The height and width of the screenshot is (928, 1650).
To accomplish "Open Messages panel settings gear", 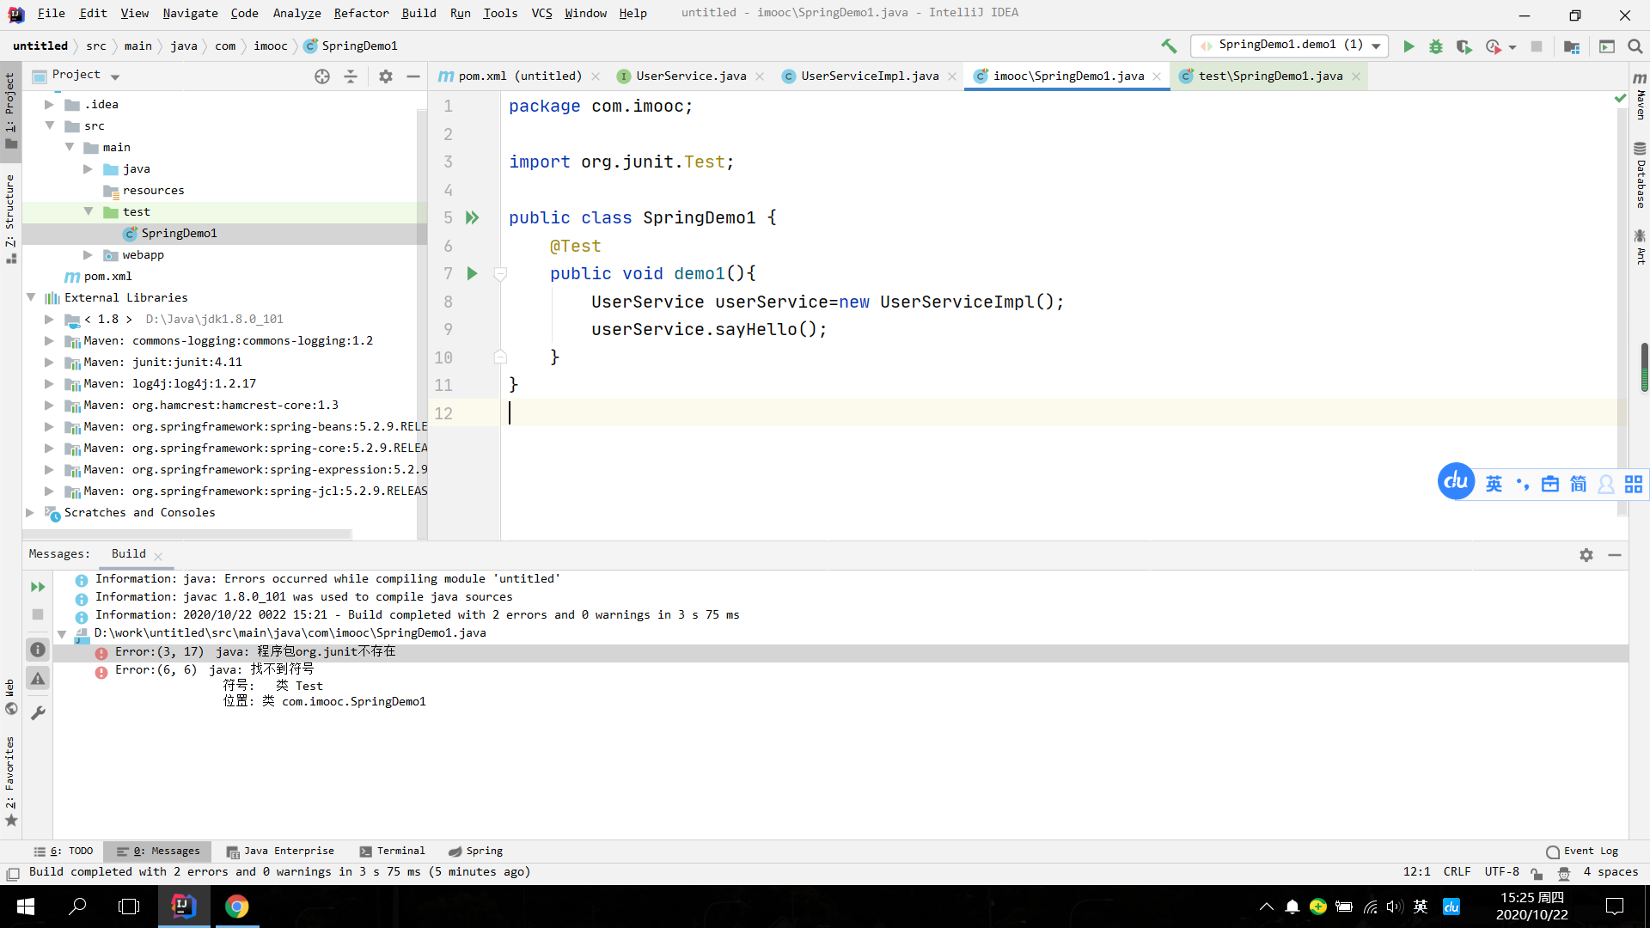I will click(1586, 555).
